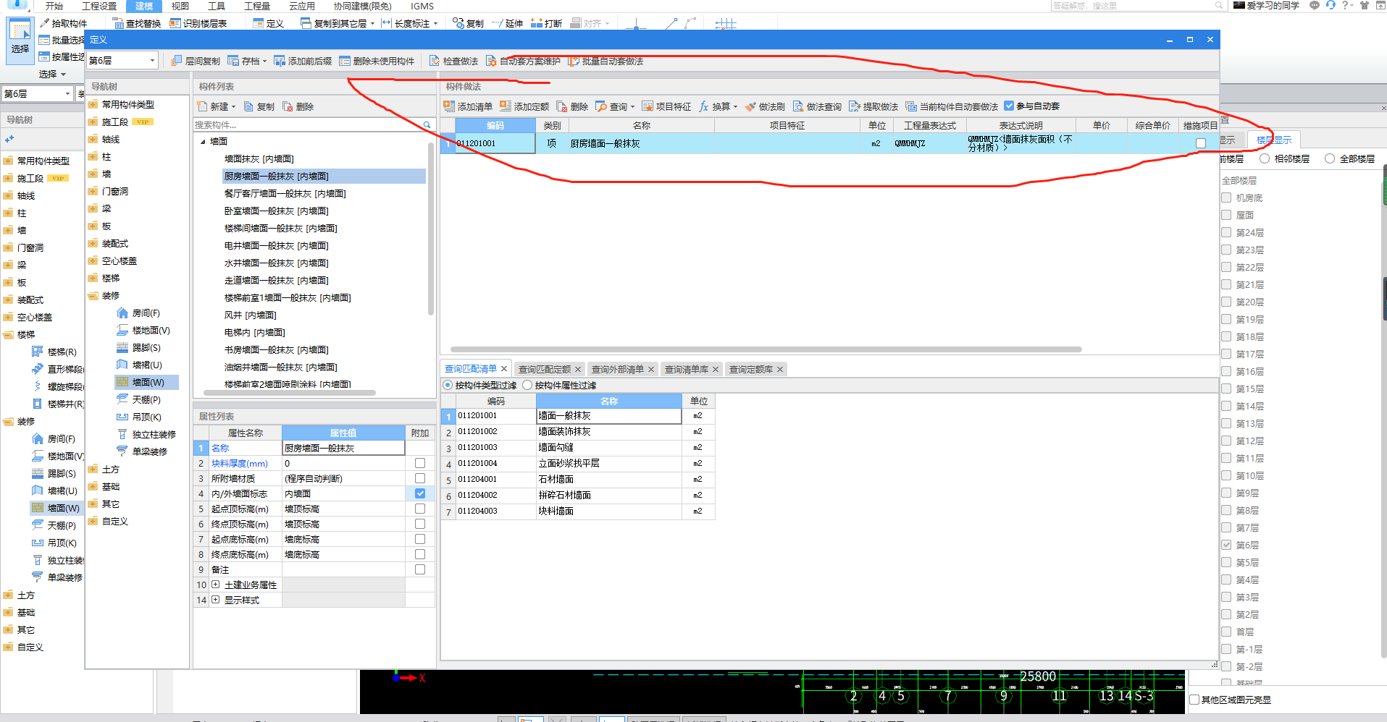Open 查询 dropdown arrow
The width and height of the screenshot is (1387, 722).
pos(632,107)
